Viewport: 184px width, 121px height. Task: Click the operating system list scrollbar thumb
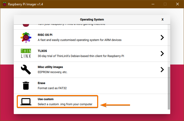(169, 88)
